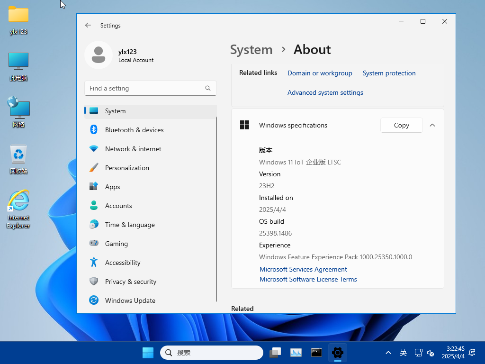
Task: Click the Settings gear on the taskbar
Action: (337, 353)
